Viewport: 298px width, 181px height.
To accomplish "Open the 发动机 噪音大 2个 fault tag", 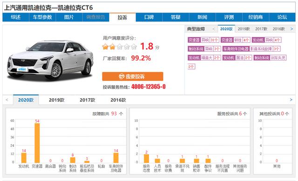I will click(x=204, y=58).
